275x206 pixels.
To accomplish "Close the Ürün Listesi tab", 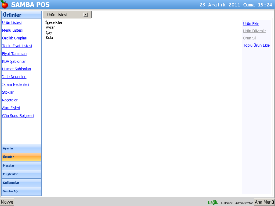I will 85,15.
